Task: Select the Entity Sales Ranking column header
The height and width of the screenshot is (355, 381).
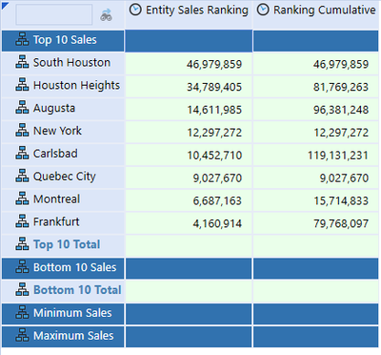Action: (x=189, y=14)
